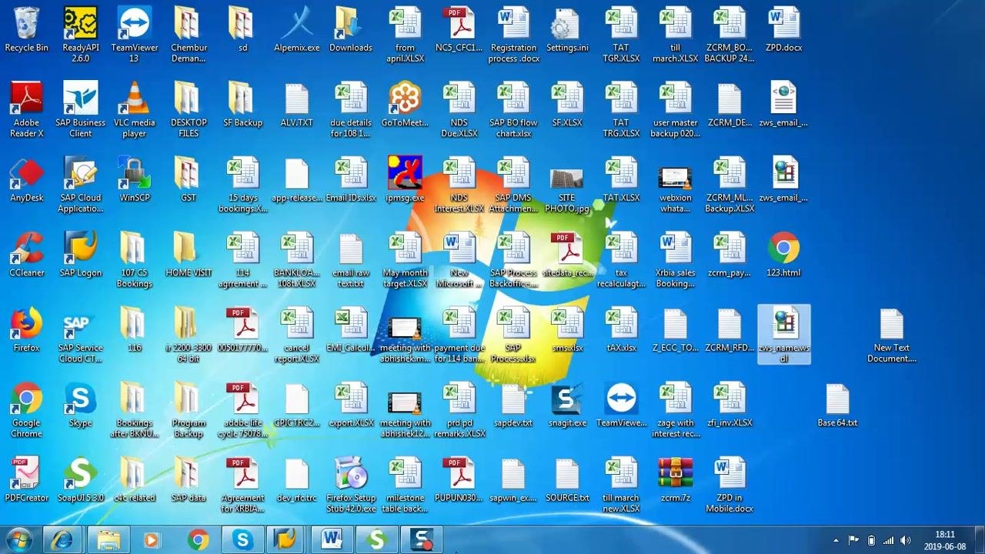Select the GoToMeeting desktop icon

pyautogui.click(x=405, y=105)
